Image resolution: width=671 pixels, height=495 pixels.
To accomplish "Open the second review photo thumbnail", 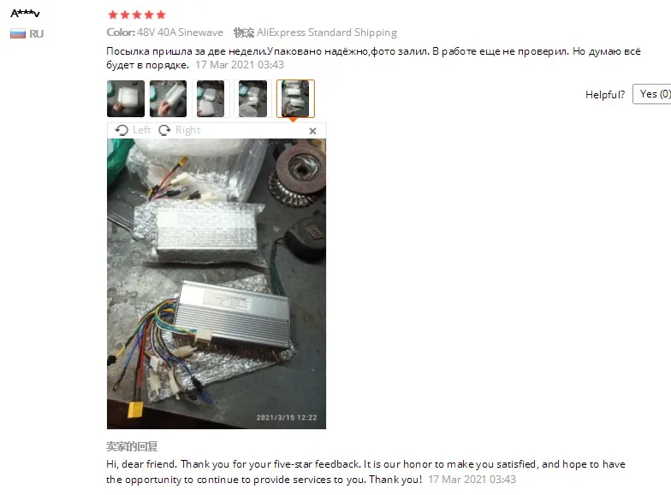I will [x=168, y=99].
